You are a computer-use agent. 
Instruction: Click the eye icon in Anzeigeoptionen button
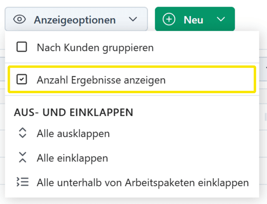(x=20, y=20)
